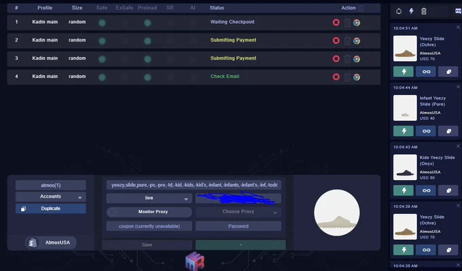Open task 3 in Chrome browser
Screen dimensions: 462x271
pos(357,59)
